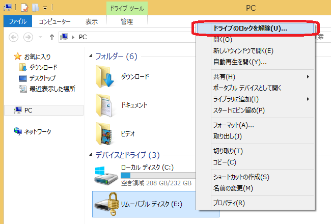Image resolution: width=331 pixels, height=224 pixels.
Task: Click the 空き領域 208 GB/232 GB text
Action: coord(156,183)
